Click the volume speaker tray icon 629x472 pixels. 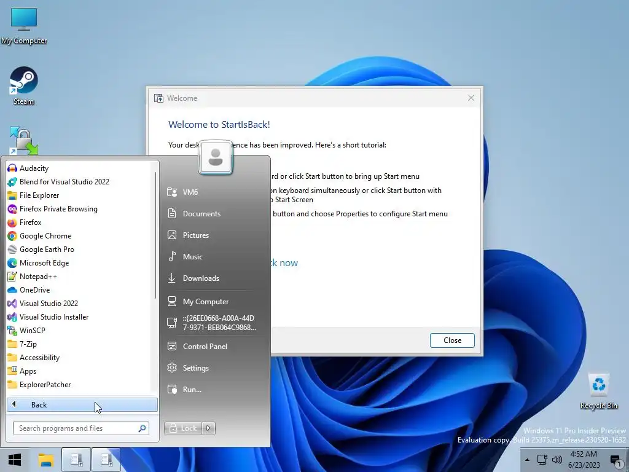coord(557,460)
